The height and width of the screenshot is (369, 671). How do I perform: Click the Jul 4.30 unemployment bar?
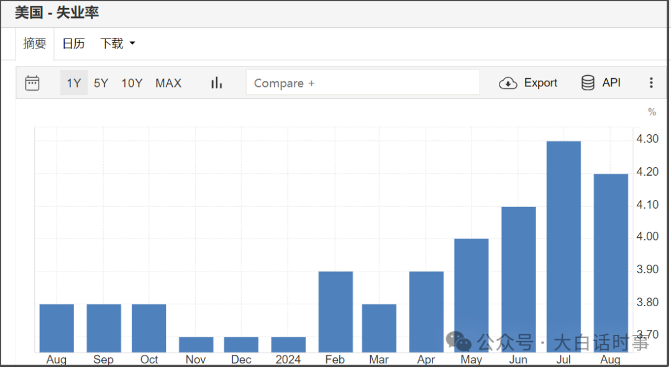click(564, 247)
